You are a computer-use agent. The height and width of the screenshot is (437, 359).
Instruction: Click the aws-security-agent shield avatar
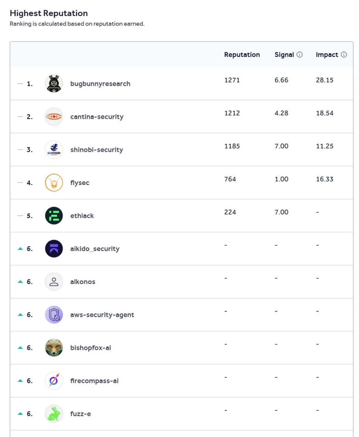[54, 315]
